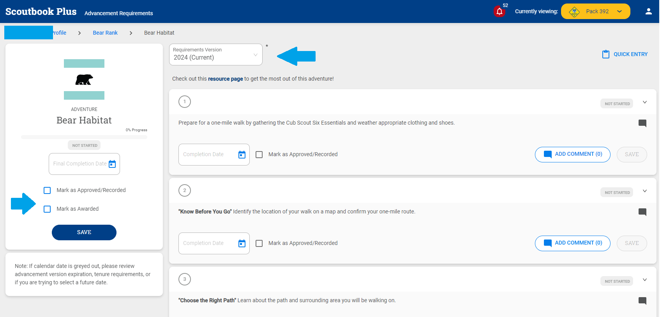This screenshot has height=317, width=660.
Task: Click the Final Completion Date field
Action: pos(84,164)
